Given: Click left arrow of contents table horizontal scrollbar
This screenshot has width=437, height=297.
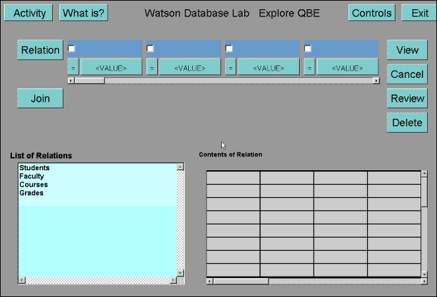Looking at the screenshot, I should tap(210, 281).
